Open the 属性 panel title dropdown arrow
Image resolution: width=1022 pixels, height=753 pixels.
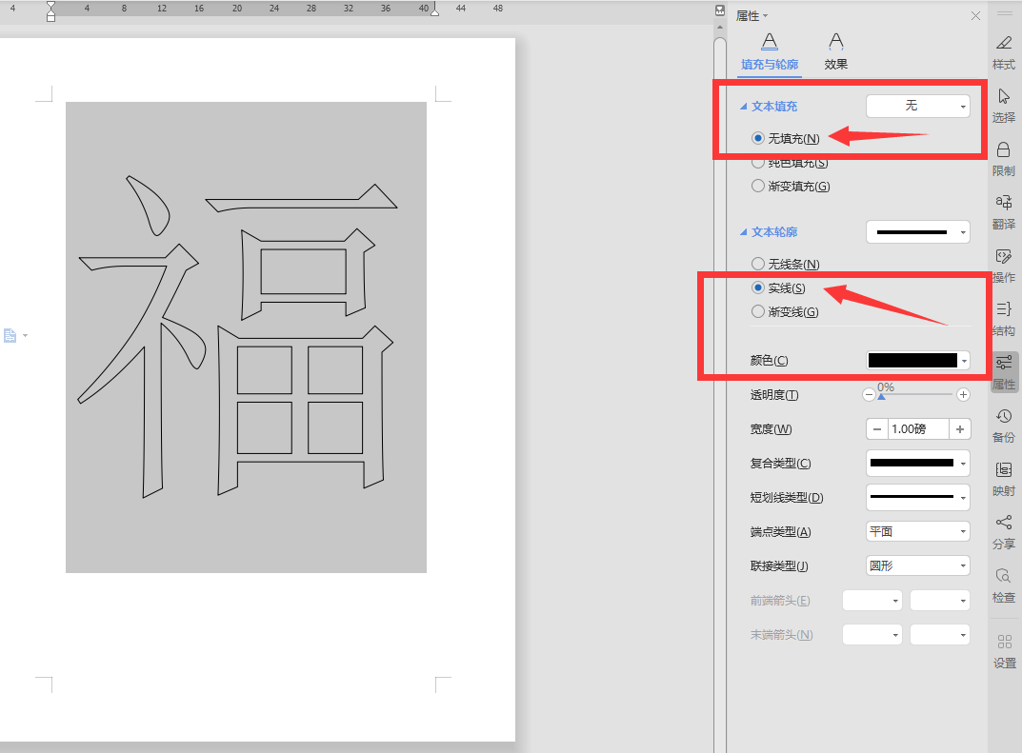coord(765,15)
